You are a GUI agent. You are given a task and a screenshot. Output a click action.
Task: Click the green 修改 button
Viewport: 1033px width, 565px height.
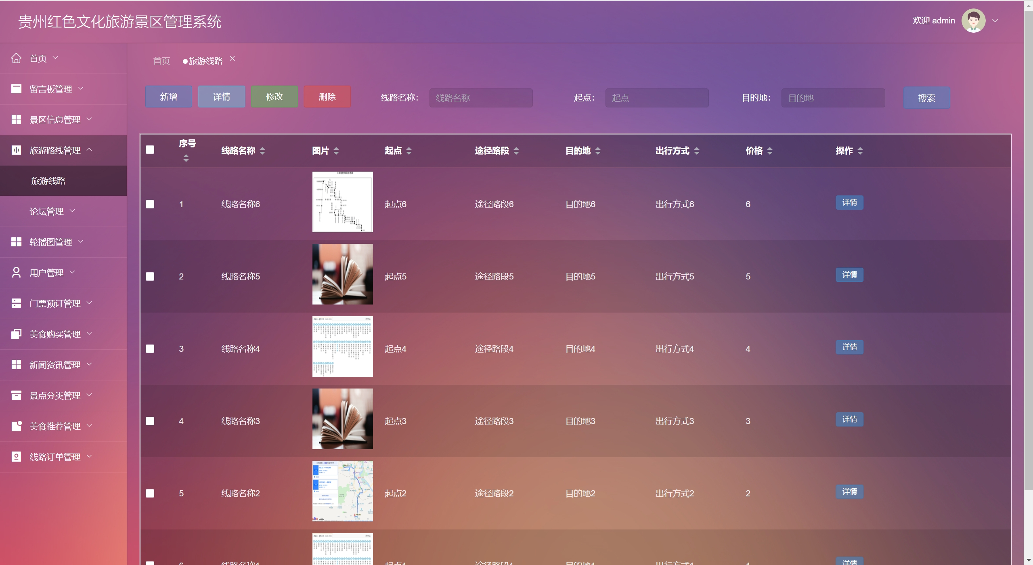tap(274, 97)
